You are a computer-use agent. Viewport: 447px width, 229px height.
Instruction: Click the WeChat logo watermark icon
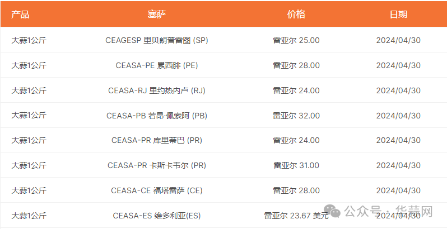(x=333, y=211)
